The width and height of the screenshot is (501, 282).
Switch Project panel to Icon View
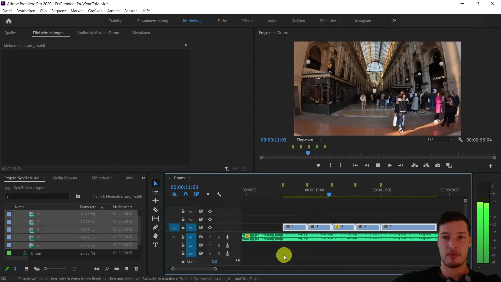click(x=26, y=269)
